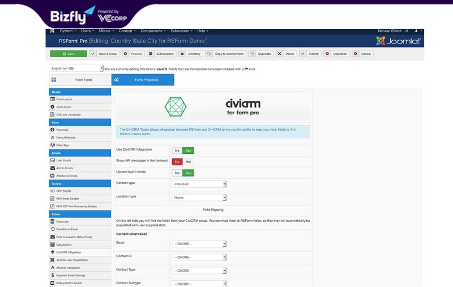The height and width of the screenshot is (287, 453).
Task: Open the Extensions menu
Action: click(x=181, y=31)
